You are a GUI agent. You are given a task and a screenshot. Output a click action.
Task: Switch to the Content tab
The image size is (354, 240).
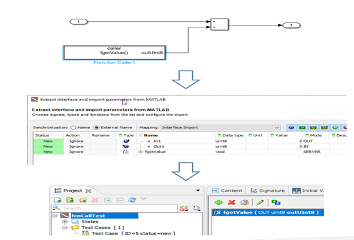click(x=227, y=191)
